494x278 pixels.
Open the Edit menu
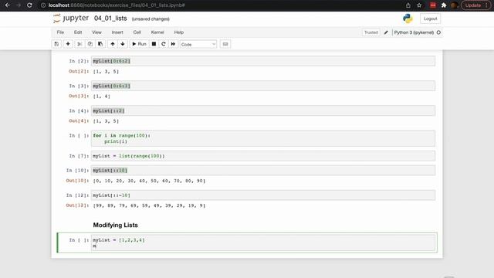point(78,32)
